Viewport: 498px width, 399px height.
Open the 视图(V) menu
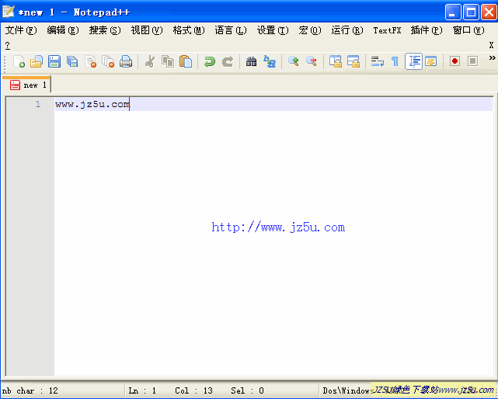point(147,30)
